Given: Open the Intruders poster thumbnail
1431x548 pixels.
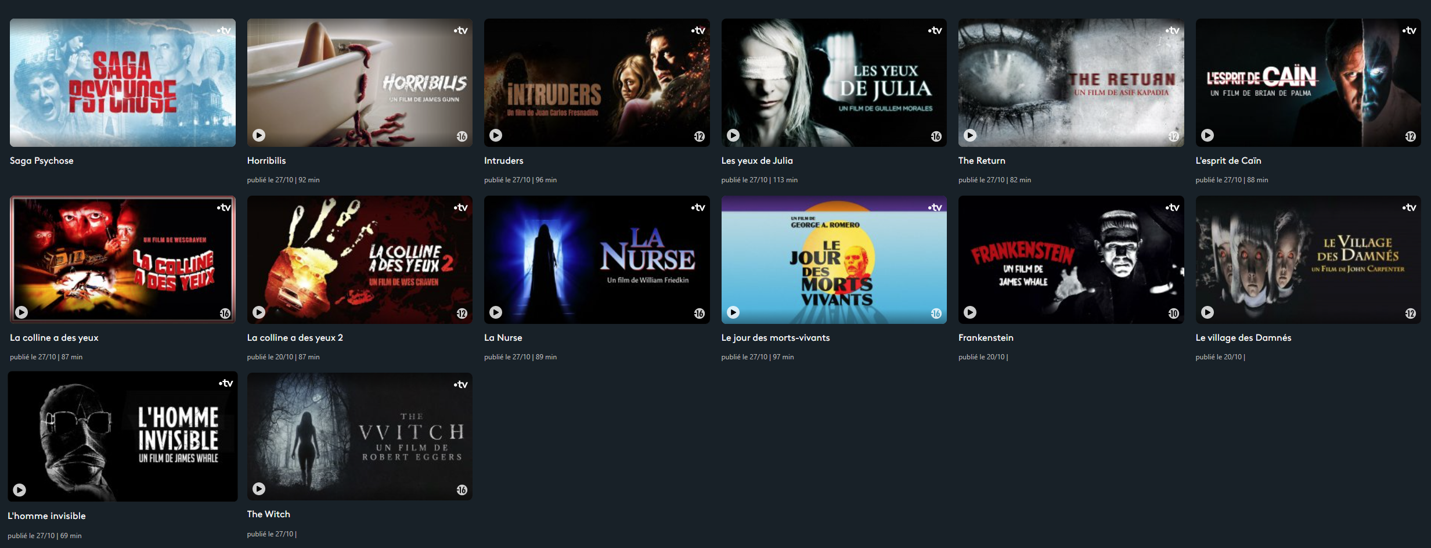Looking at the screenshot, I should click(597, 82).
